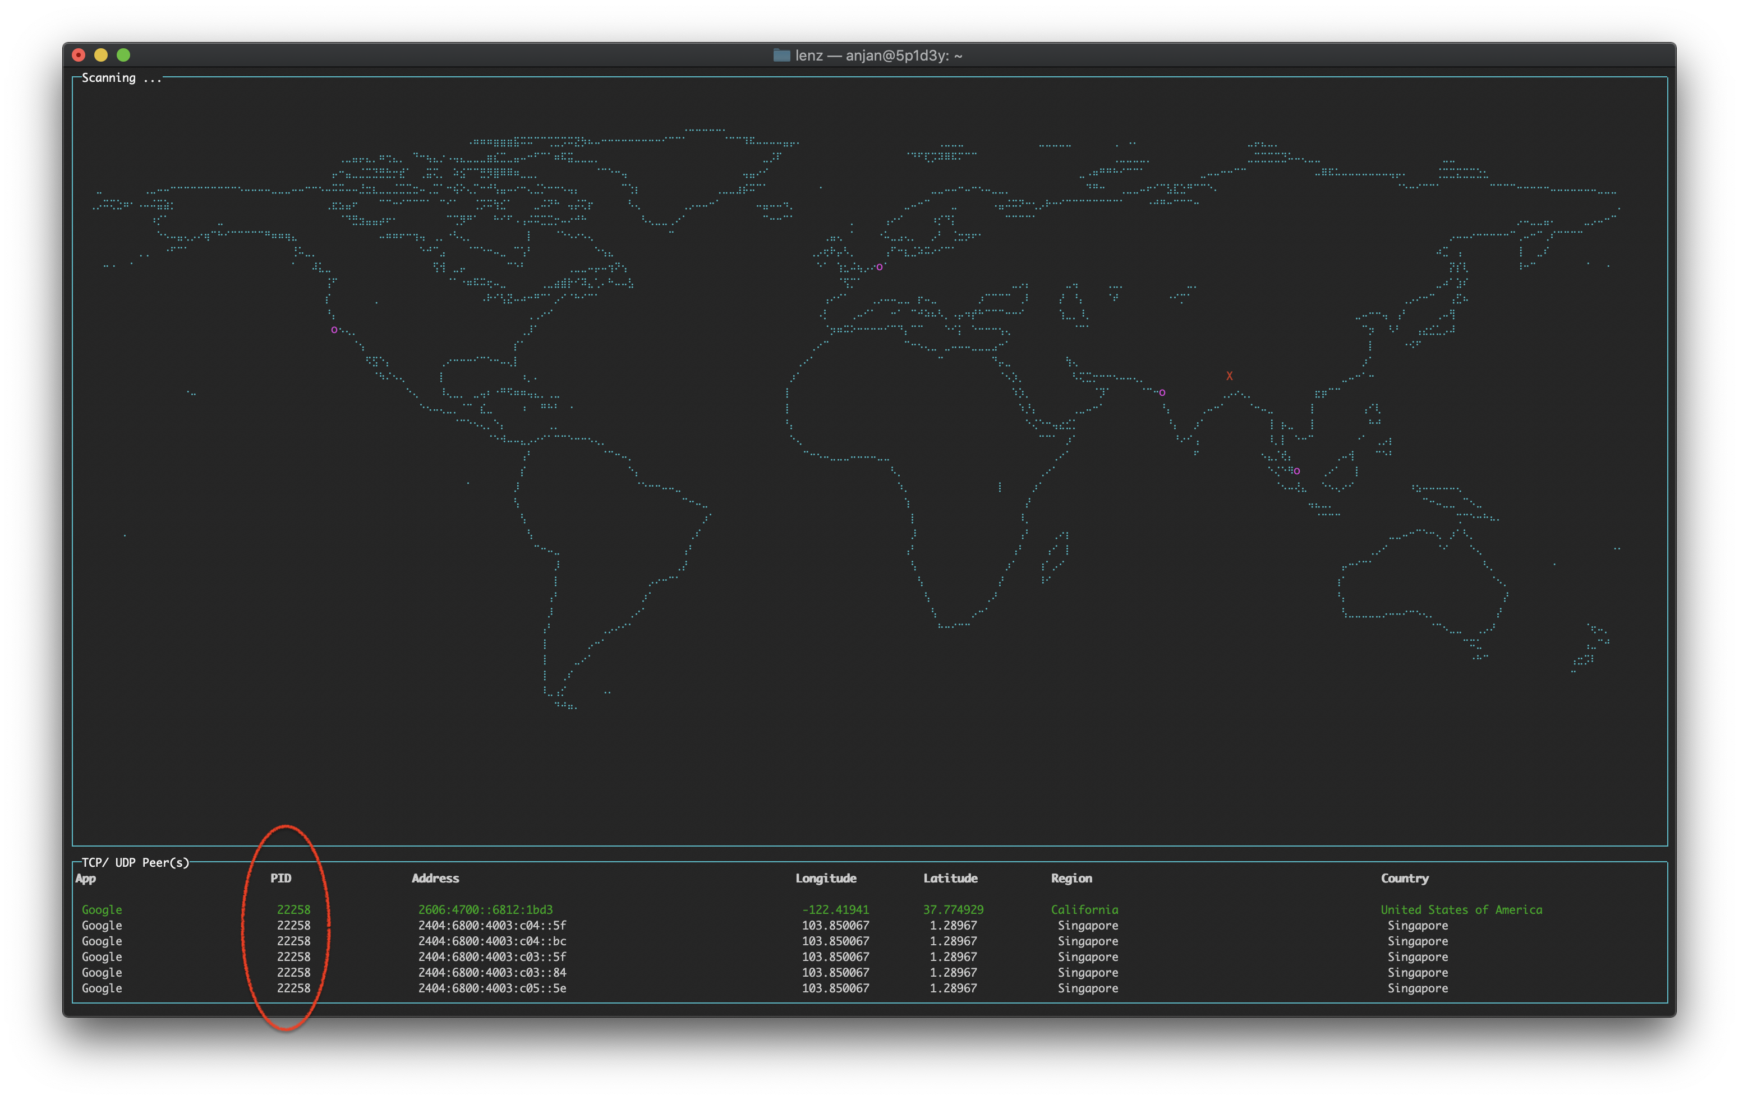Click the magenta marker near Singapore
Viewport: 1739px width, 1100px height.
pos(1297,472)
